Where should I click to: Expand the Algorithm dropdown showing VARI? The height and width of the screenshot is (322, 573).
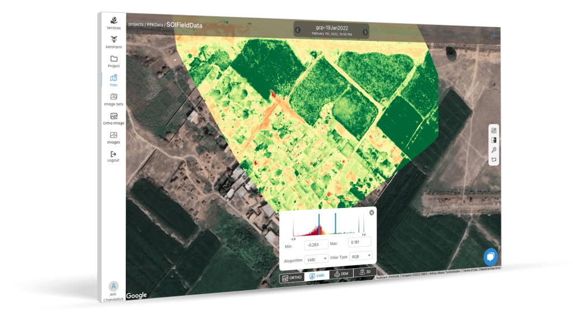(316, 259)
